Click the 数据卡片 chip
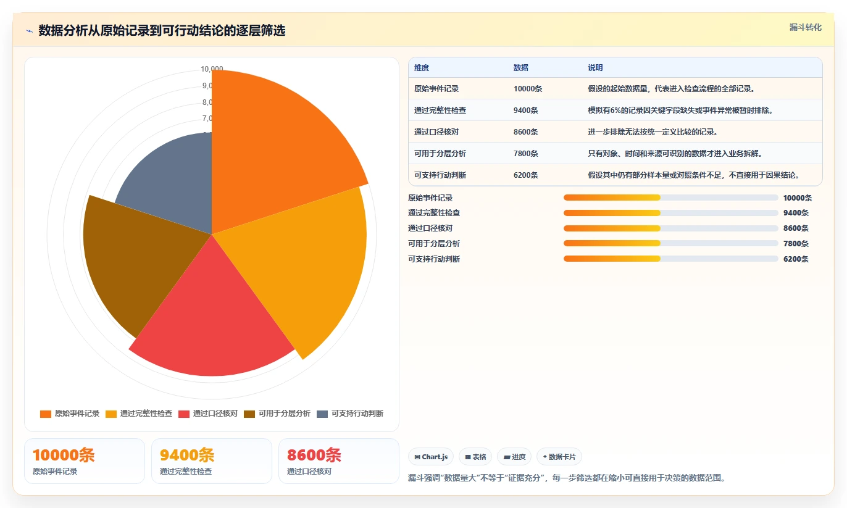Image resolution: width=847 pixels, height=508 pixels. click(559, 457)
